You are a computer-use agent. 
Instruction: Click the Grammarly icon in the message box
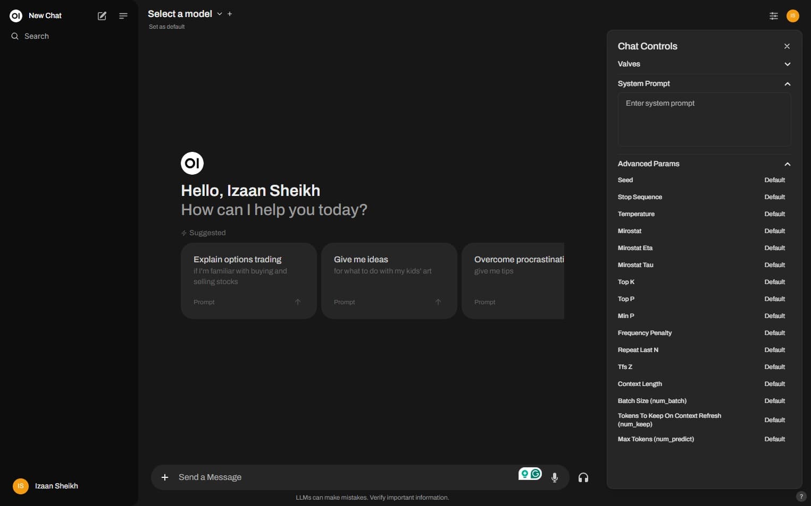pos(536,474)
